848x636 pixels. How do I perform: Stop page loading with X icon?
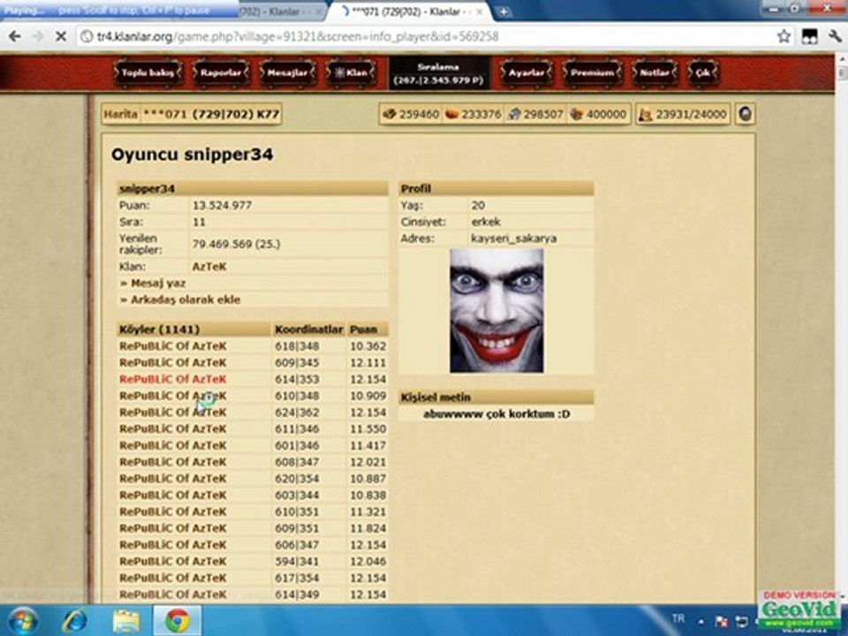(61, 36)
